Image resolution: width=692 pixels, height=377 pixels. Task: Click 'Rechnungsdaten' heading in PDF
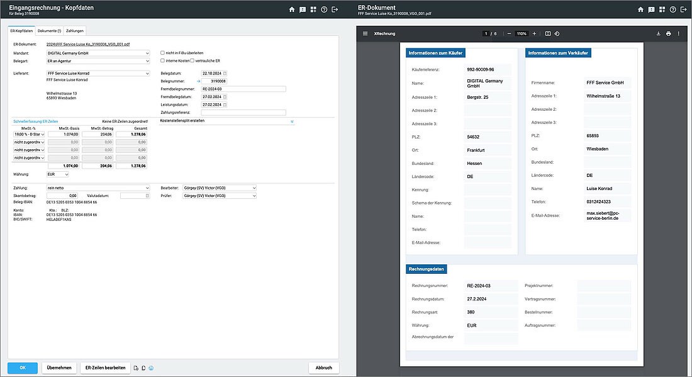pos(427,269)
